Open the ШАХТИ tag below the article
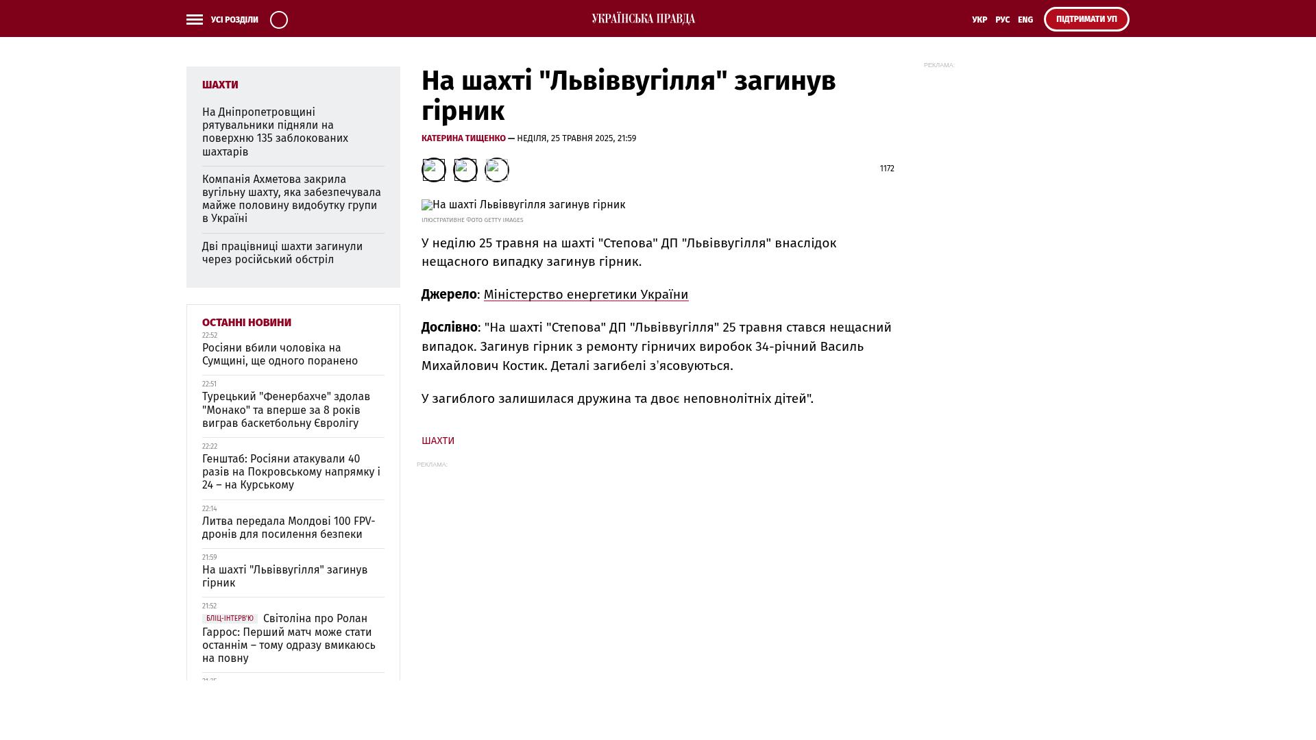Image resolution: width=1316 pixels, height=740 pixels. tap(438, 441)
